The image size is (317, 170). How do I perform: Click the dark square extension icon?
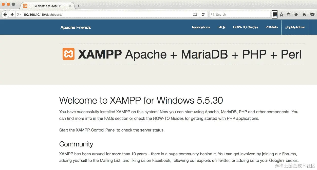(274, 14)
